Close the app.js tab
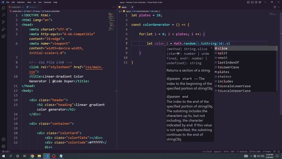 132,7
